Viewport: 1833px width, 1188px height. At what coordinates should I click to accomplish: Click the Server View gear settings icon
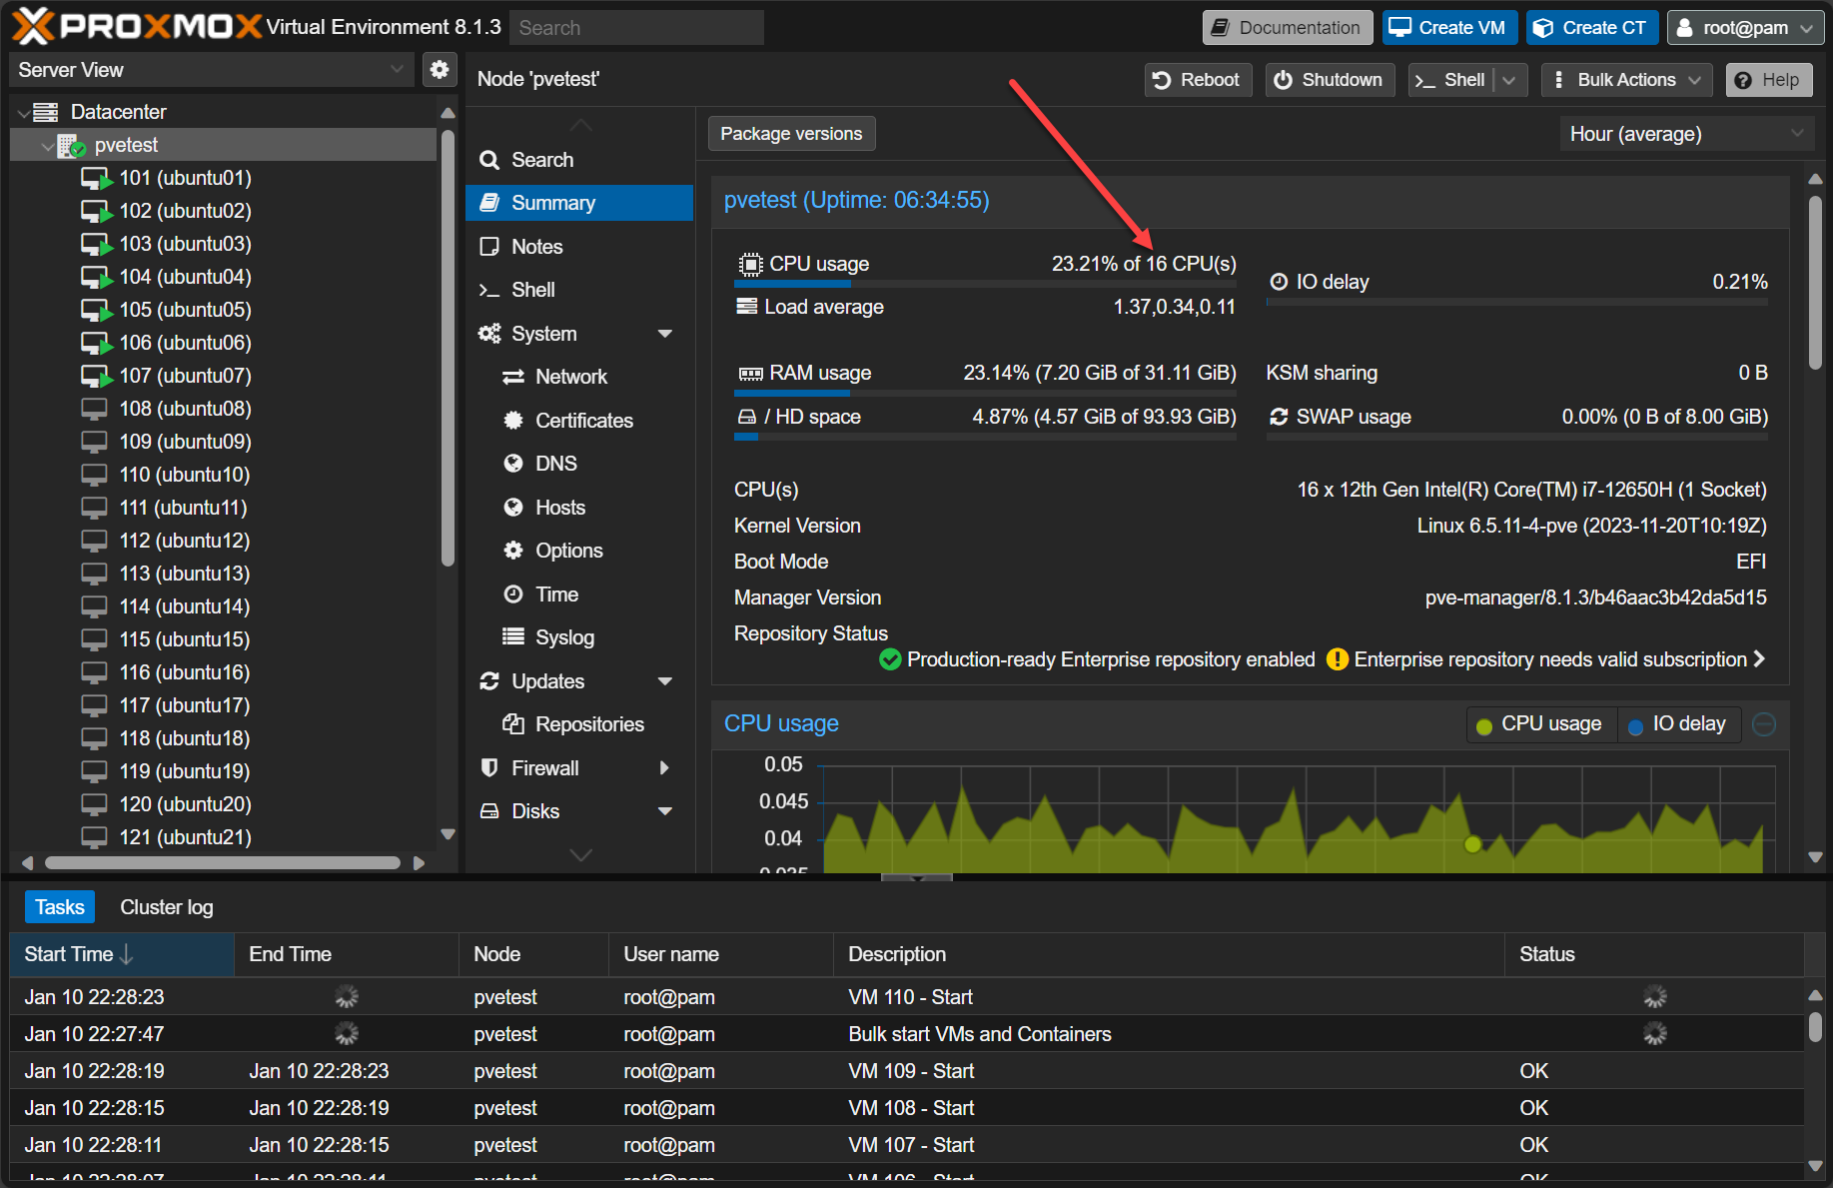coord(439,70)
